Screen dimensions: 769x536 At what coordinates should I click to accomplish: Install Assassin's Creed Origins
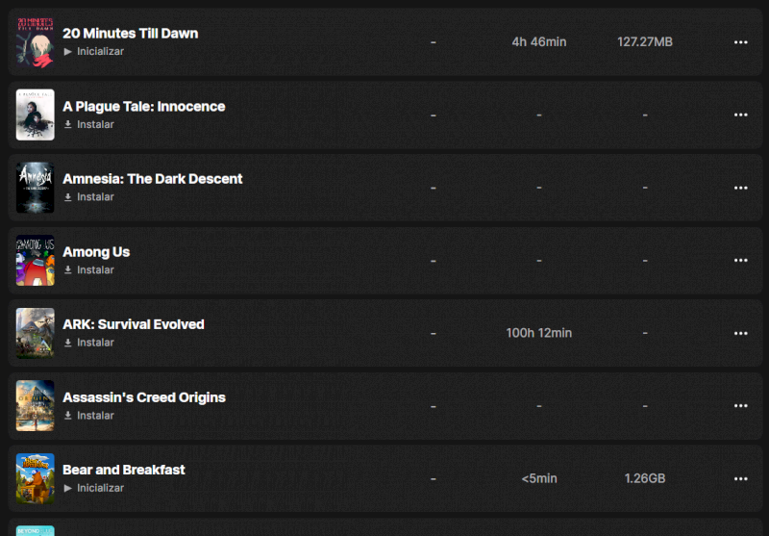(88, 416)
